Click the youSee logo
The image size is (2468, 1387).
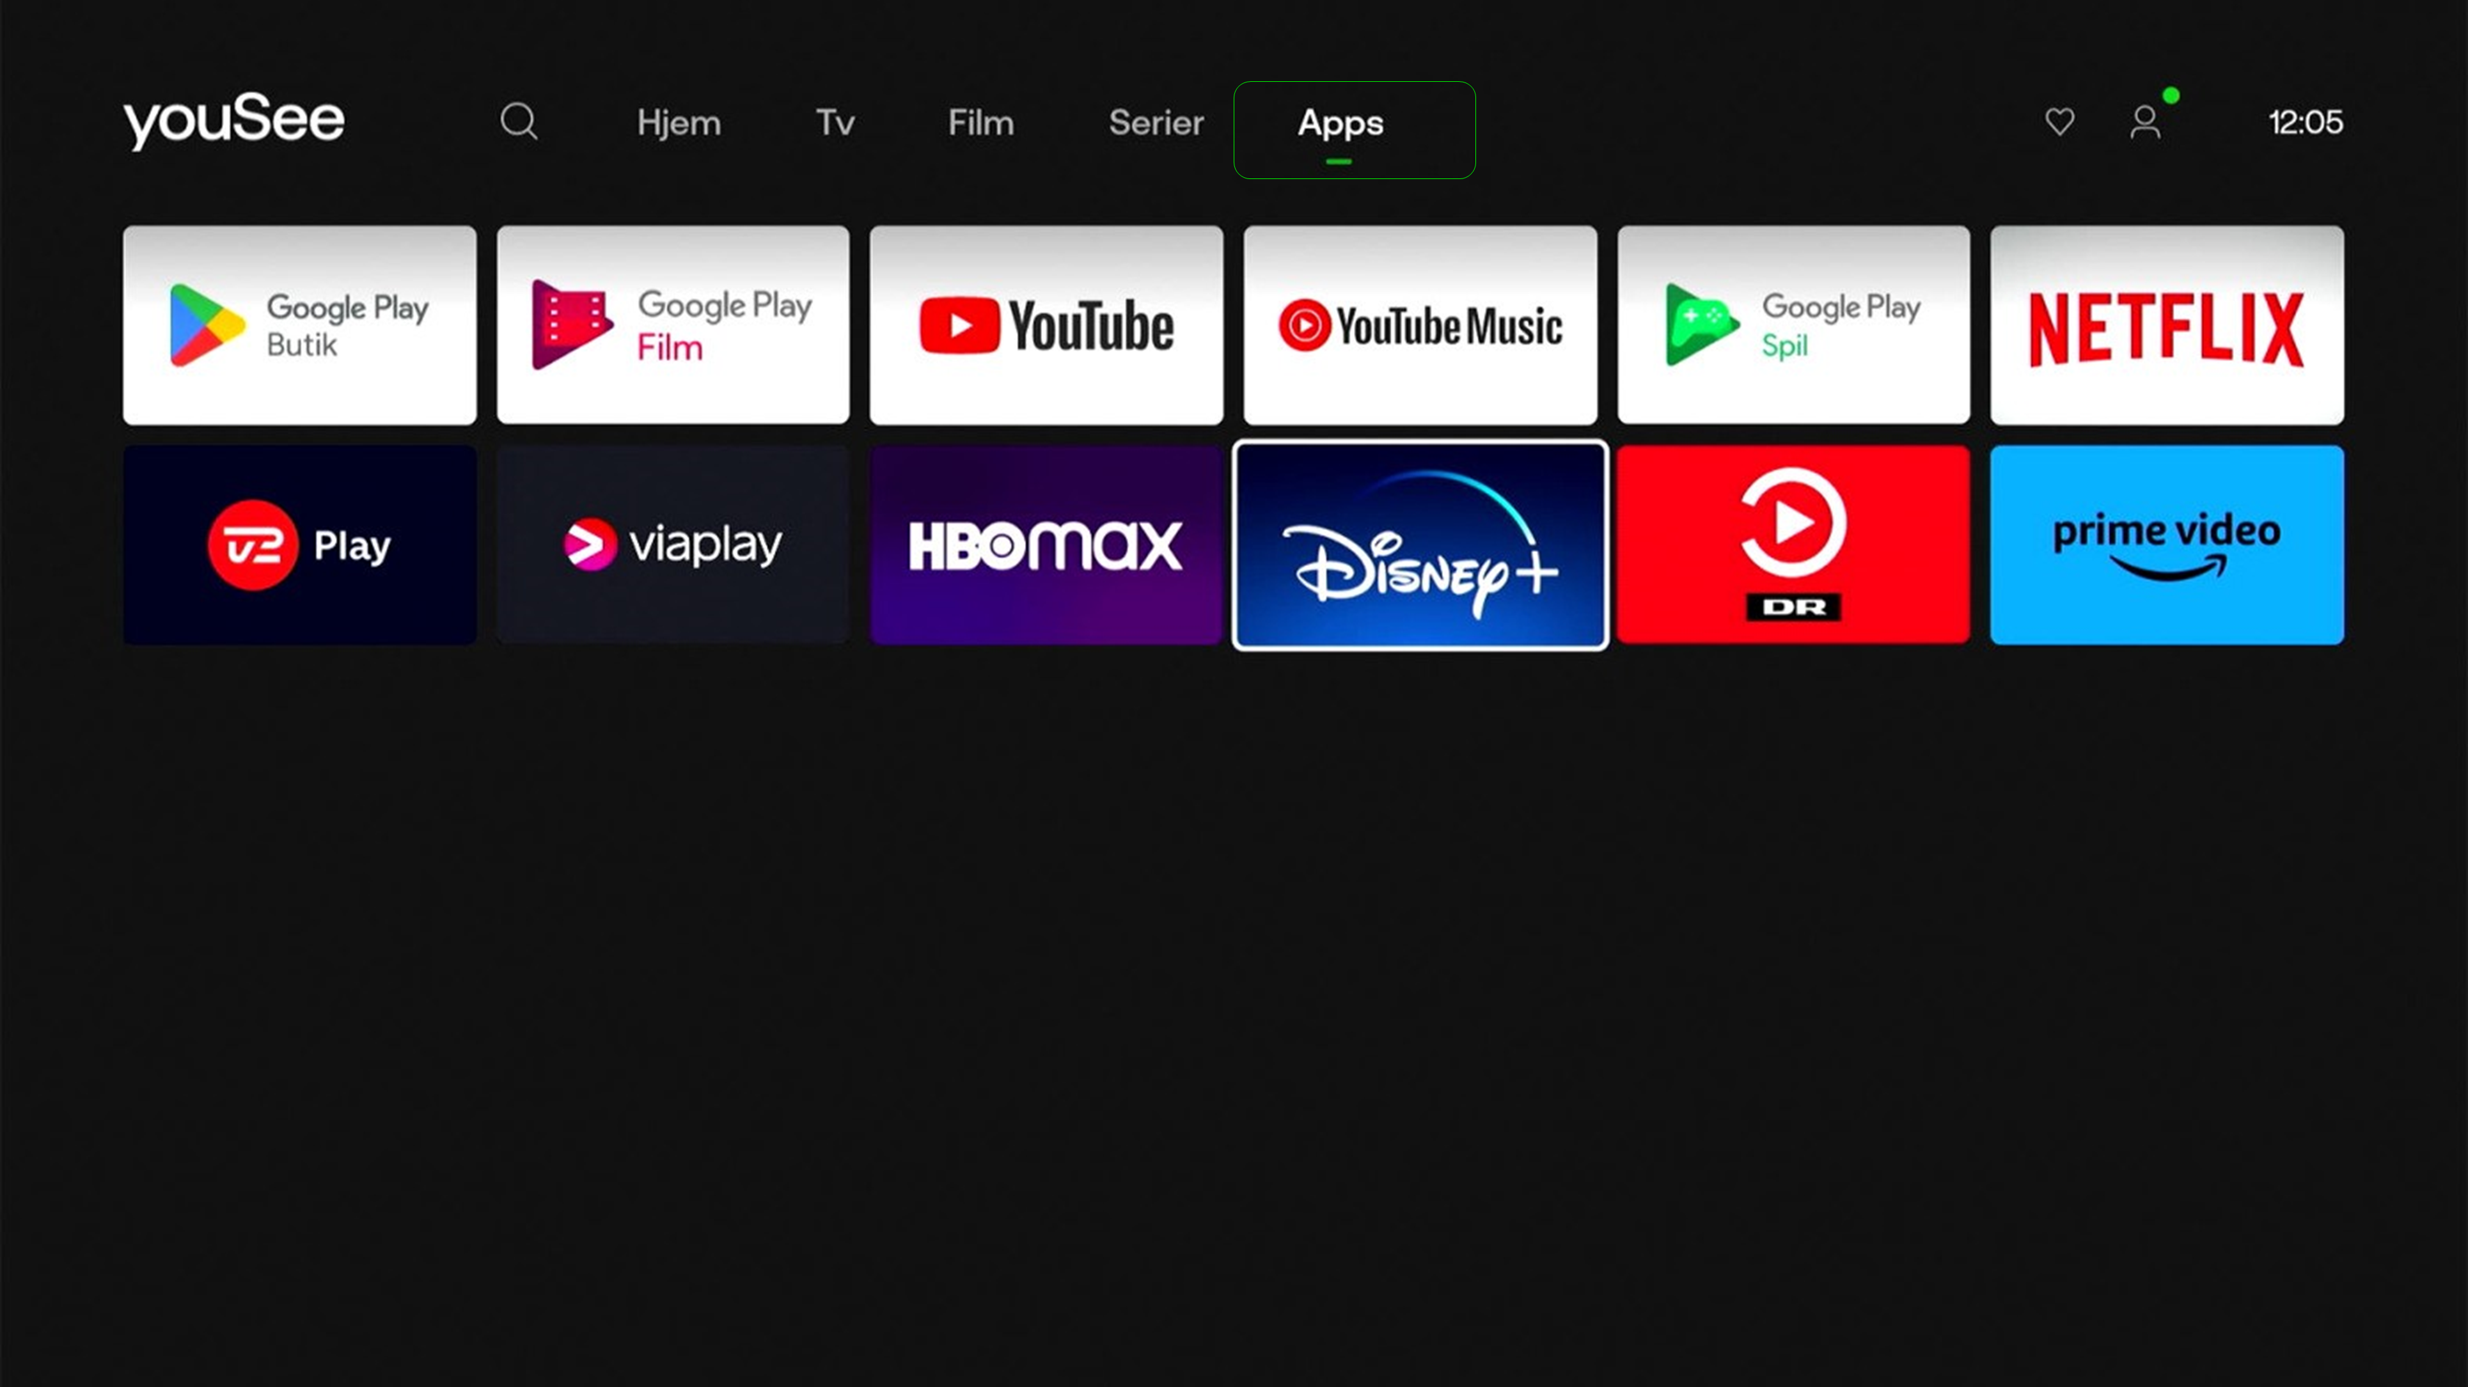[x=234, y=121]
